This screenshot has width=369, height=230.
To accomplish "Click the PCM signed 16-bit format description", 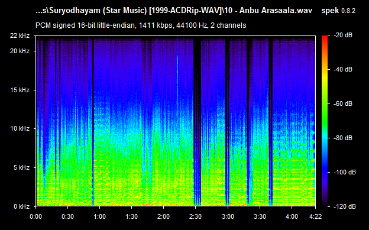I will pos(141,25).
